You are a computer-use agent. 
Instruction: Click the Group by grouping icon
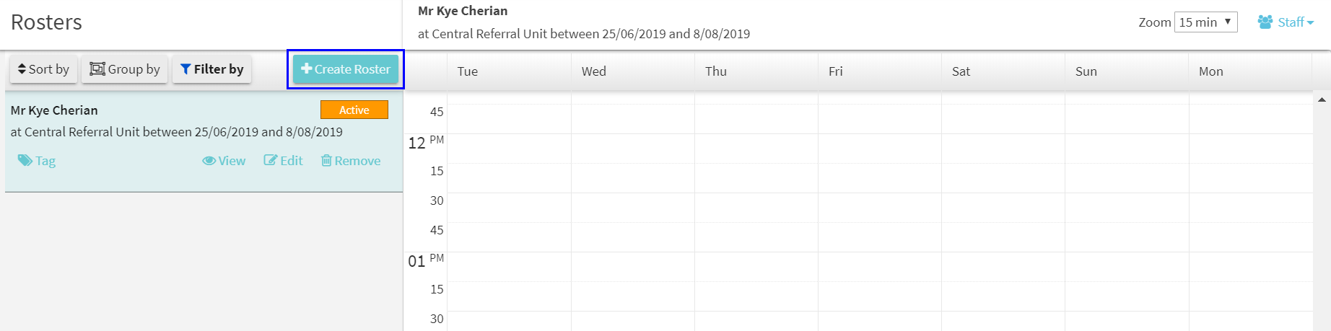point(97,69)
